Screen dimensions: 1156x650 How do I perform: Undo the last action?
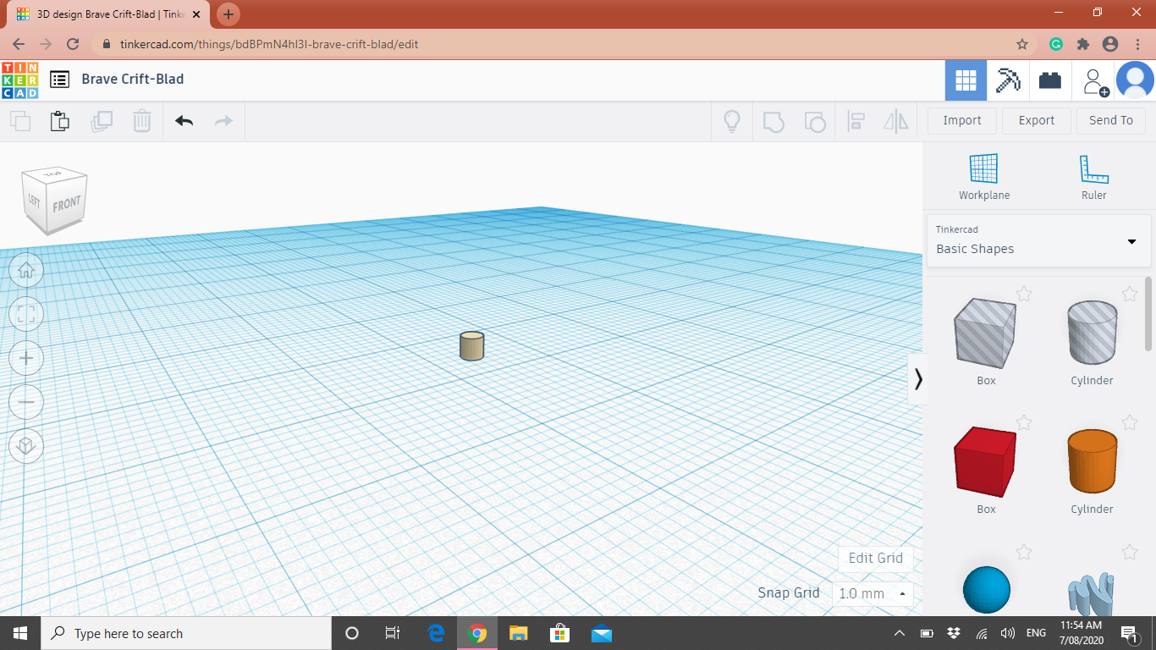click(x=184, y=121)
